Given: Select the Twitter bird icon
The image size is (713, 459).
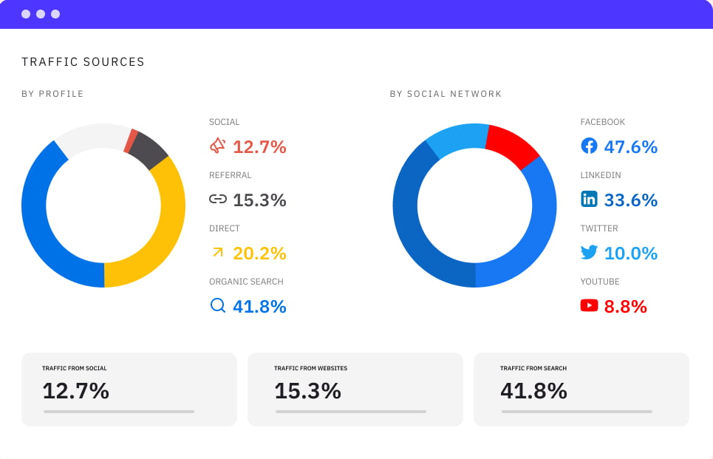Looking at the screenshot, I should tap(589, 252).
